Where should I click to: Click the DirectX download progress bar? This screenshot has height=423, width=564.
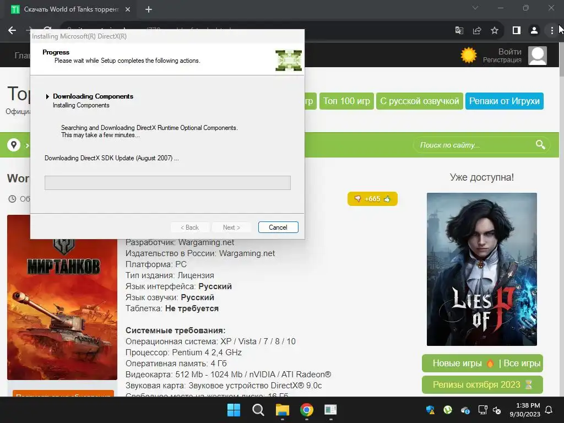pos(167,183)
